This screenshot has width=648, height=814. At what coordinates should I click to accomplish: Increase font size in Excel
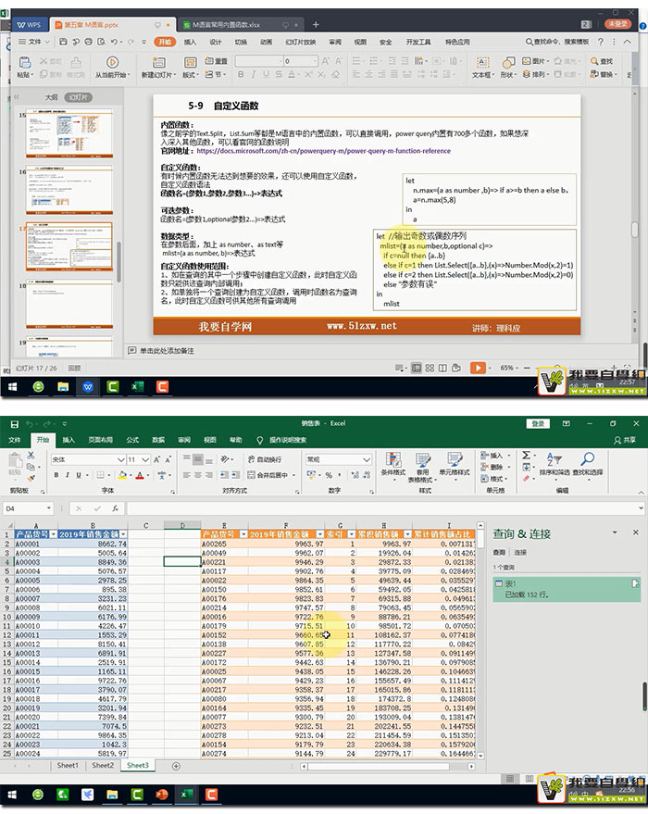[x=157, y=459]
